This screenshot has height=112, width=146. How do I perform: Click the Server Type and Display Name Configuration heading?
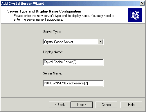pos(44,11)
